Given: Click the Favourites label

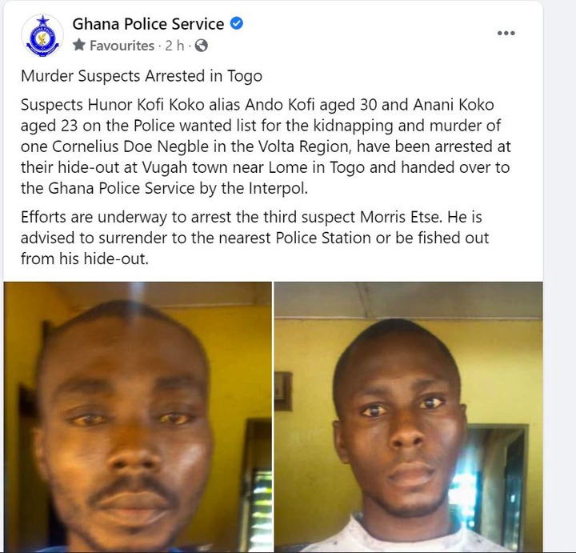Looking at the screenshot, I should coord(122,46).
